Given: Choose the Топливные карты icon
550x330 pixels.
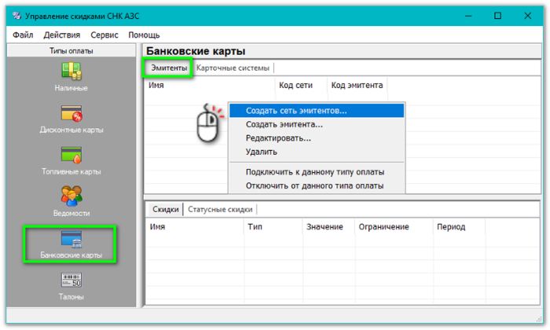Looking at the screenshot, I should click(71, 156).
